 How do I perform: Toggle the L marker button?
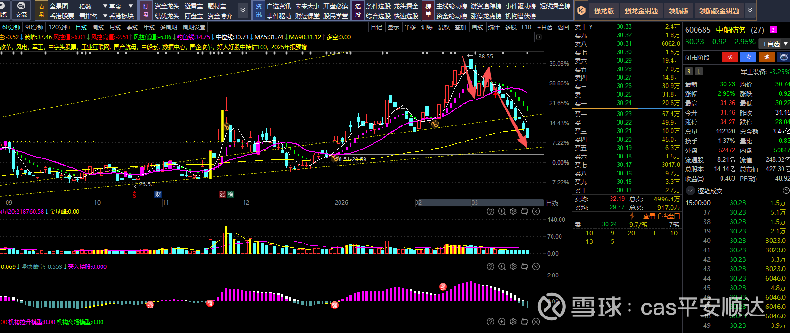tap(699, 72)
